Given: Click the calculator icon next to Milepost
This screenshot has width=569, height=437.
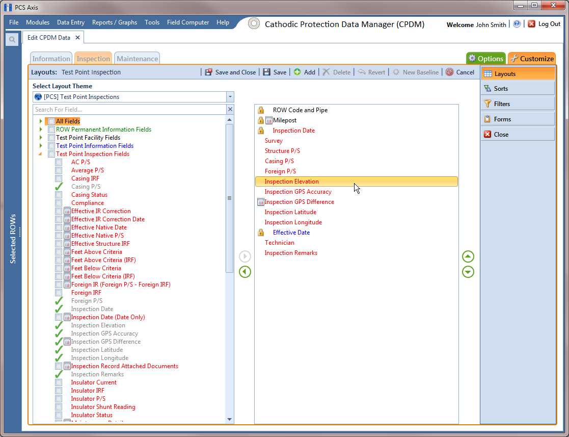Looking at the screenshot, I should pyautogui.click(x=269, y=120).
